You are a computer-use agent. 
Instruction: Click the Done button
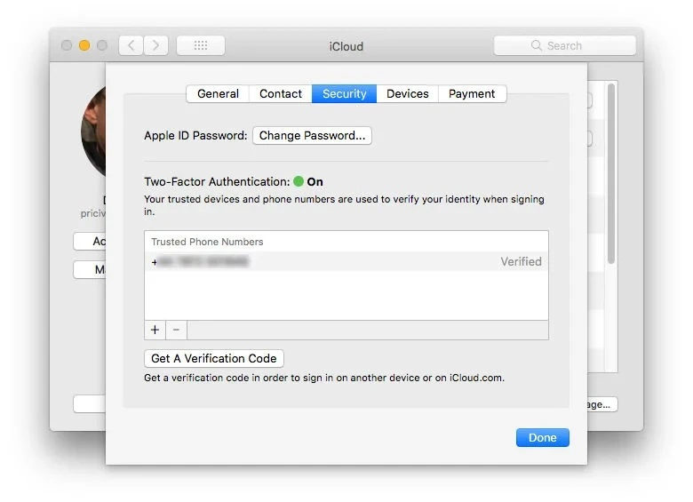(542, 437)
